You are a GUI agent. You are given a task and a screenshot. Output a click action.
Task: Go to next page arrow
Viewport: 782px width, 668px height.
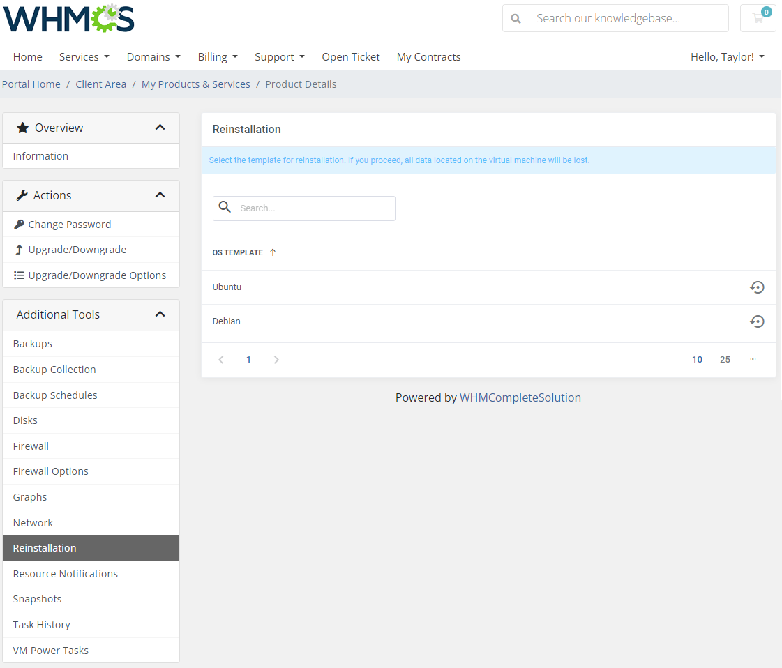pyautogui.click(x=276, y=360)
